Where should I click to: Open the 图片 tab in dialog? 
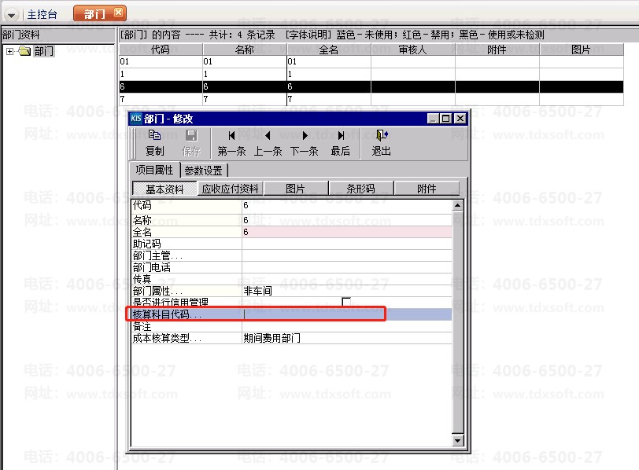pos(295,189)
